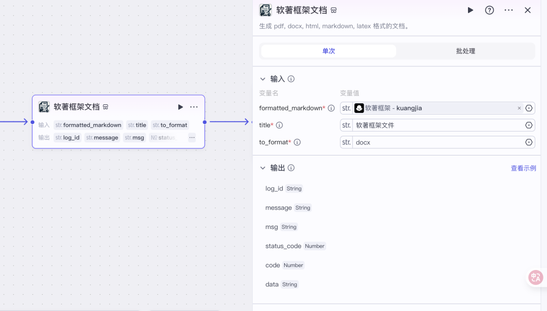Click the small badge icon beside the panel title
This screenshot has height=311, width=547.
(333, 11)
